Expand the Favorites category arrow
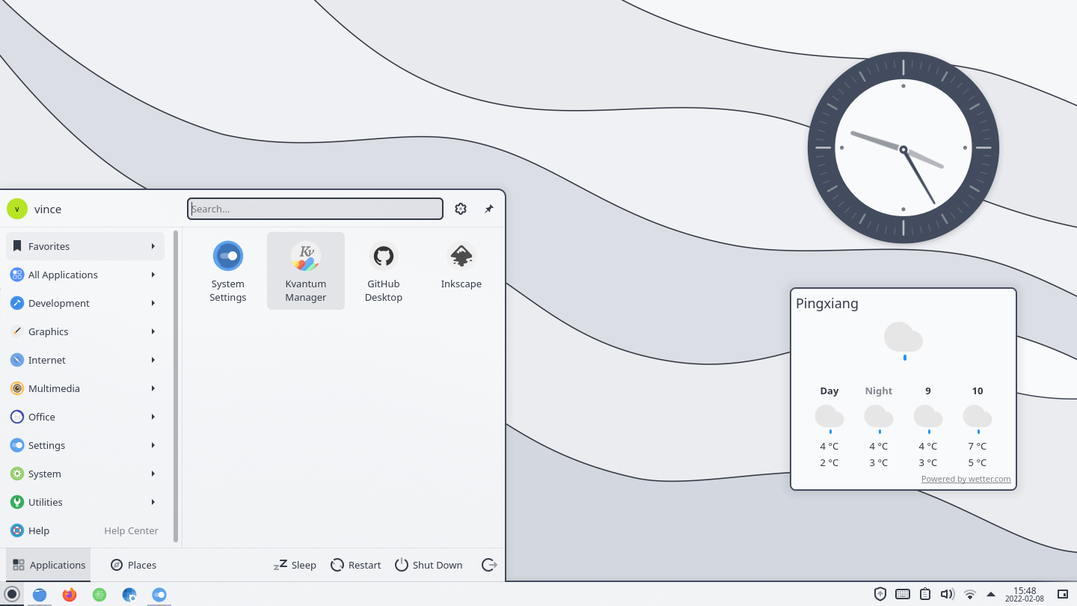This screenshot has width=1077, height=606. click(x=153, y=246)
